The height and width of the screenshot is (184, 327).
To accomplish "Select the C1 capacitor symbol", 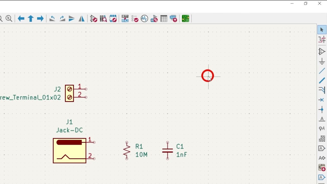I will tap(167, 151).
